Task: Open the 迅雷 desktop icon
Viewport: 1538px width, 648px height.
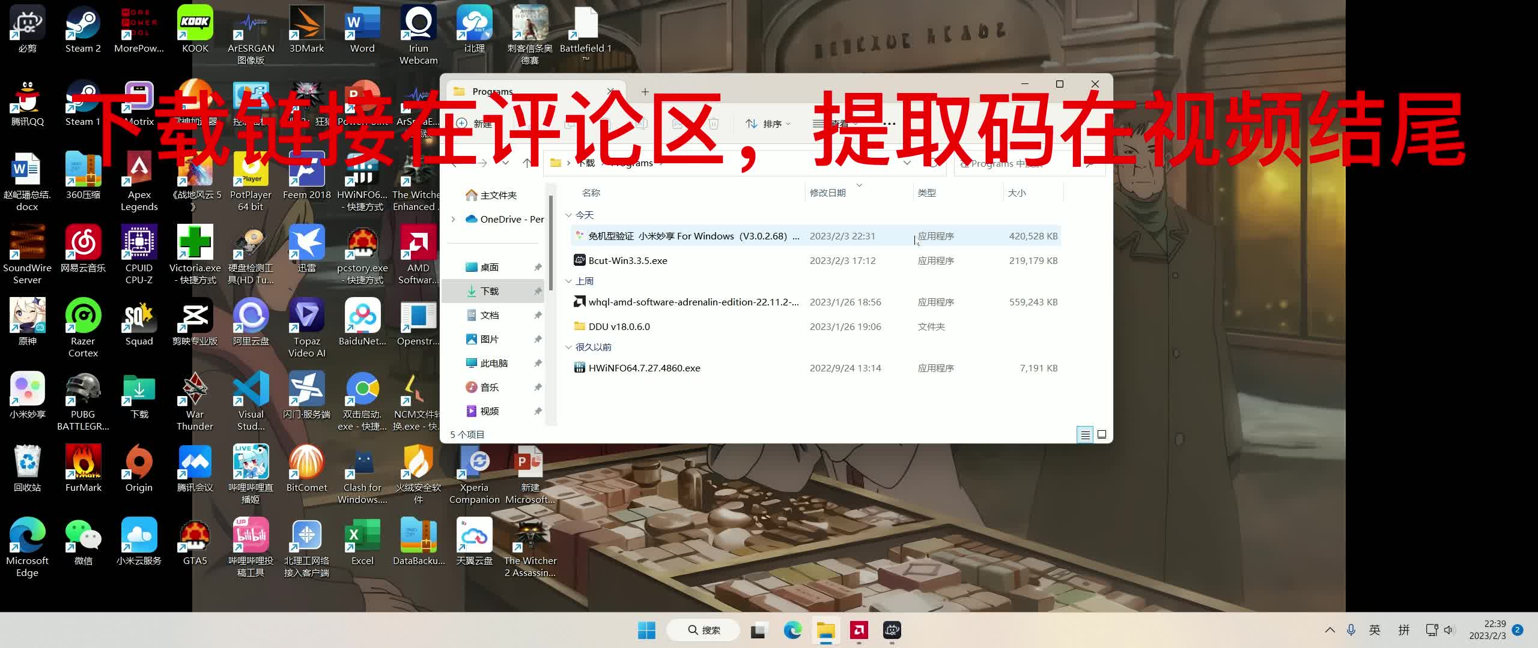Action: point(306,248)
